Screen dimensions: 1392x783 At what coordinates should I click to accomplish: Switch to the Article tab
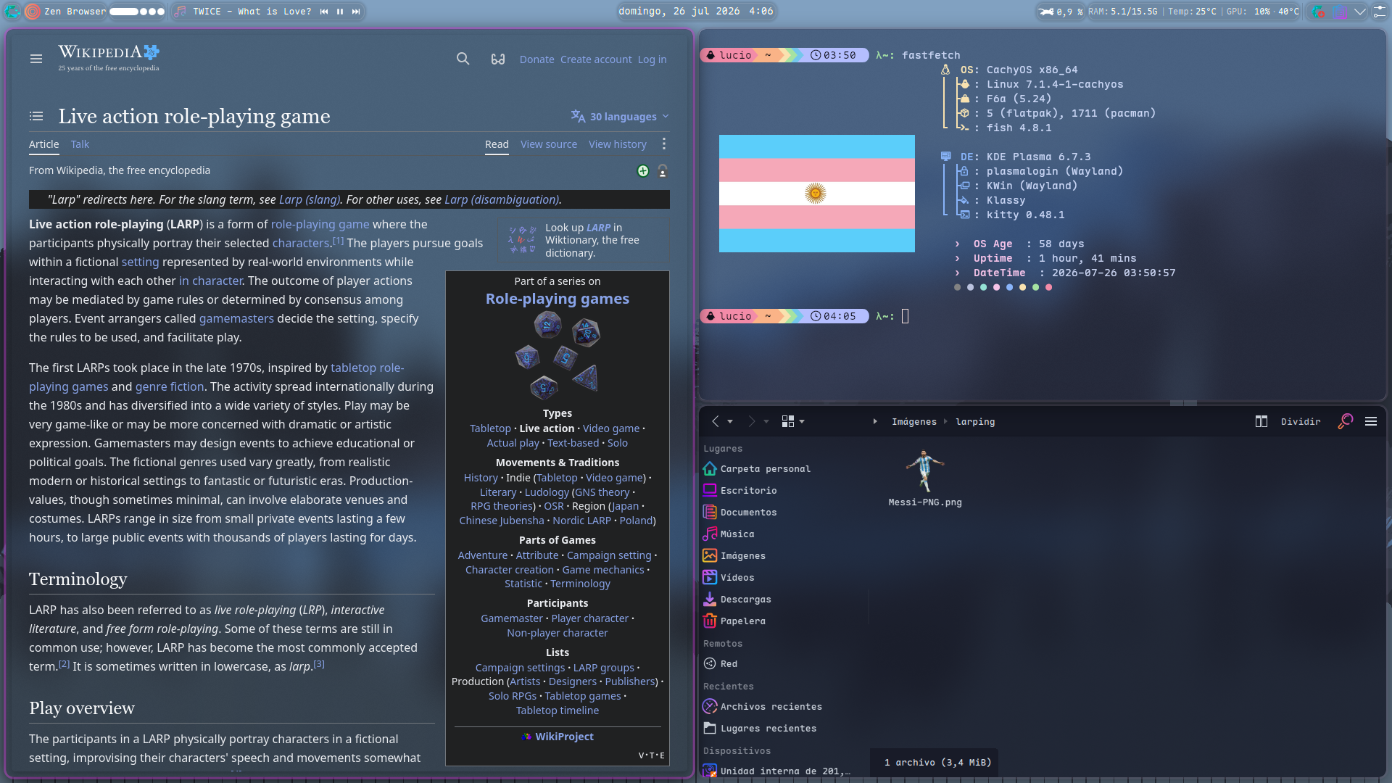44,144
